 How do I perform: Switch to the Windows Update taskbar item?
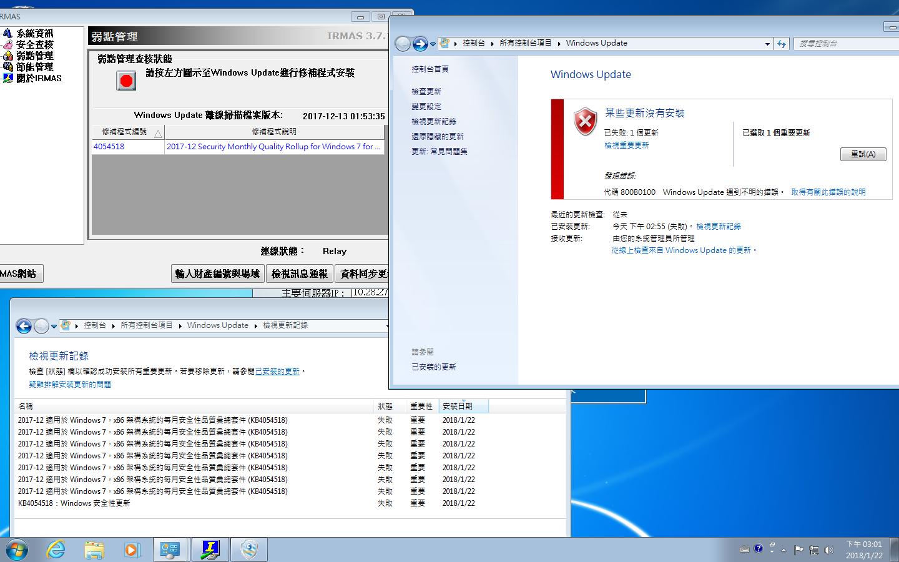[250, 550]
